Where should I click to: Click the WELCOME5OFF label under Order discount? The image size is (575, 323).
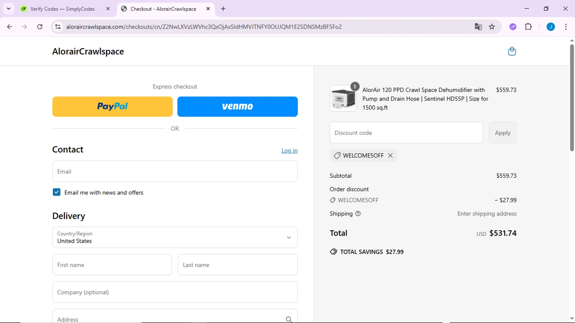pyautogui.click(x=358, y=200)
